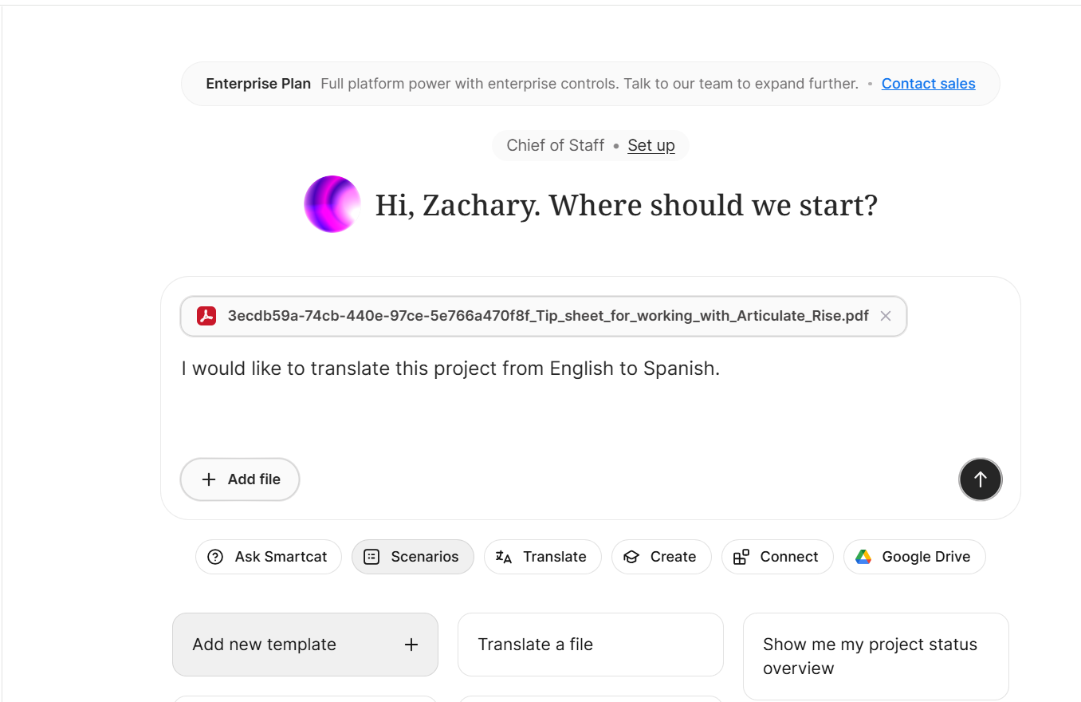
Task: Click the plus icon on Add file
Action: (209, 479)
